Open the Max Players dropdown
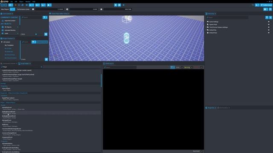The width and height of the screenshot is (273, 153). click(x=12, y=9)
